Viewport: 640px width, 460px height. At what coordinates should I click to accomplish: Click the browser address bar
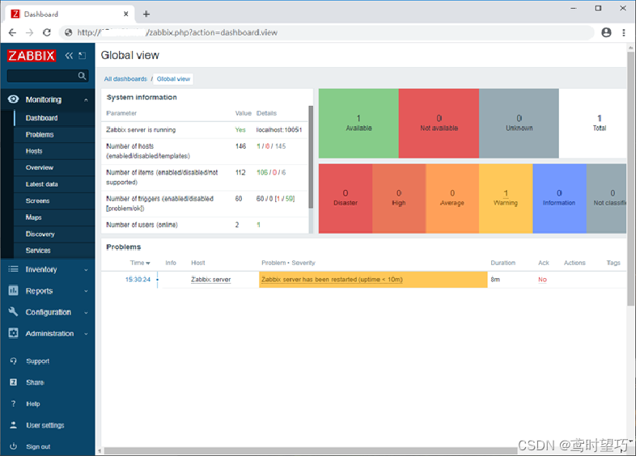pyautogui.click(x=327, y=32)
